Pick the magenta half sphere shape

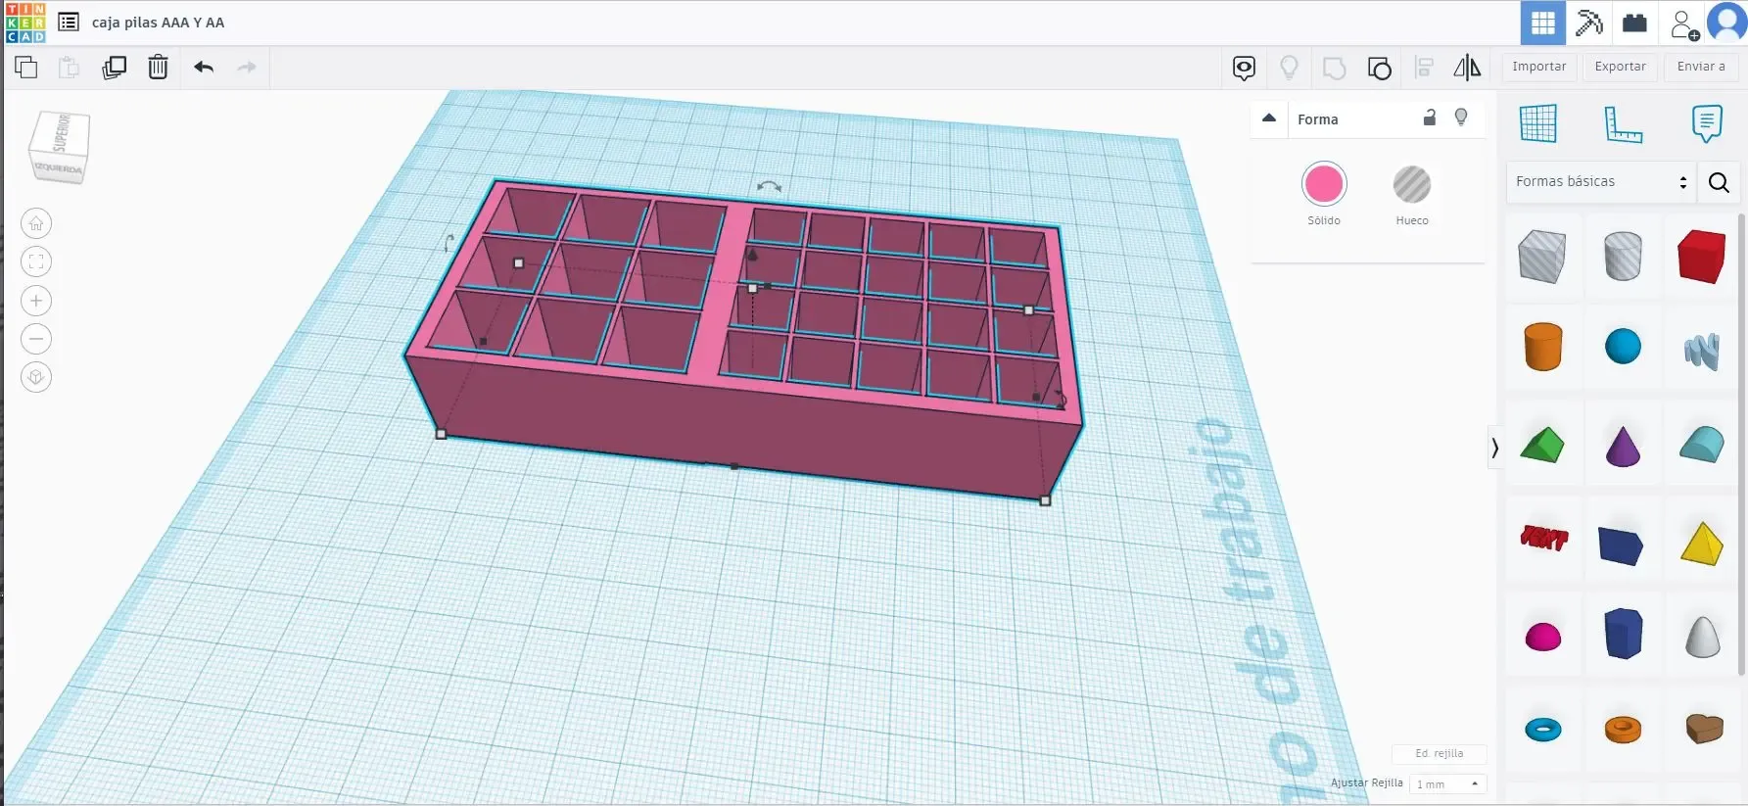tap(1543, 638)
